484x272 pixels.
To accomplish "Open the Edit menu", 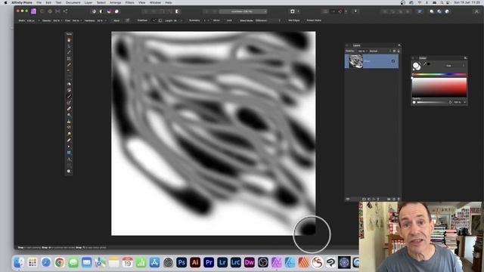I will (x=48, y=2).
